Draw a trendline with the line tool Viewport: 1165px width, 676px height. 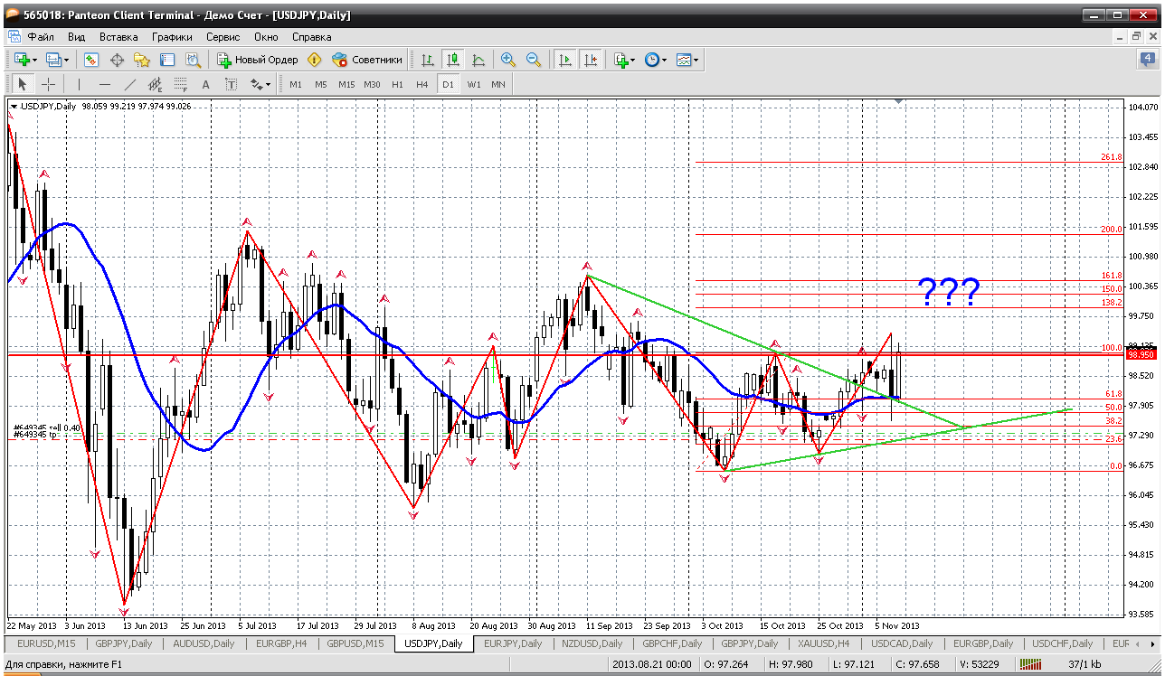[130, 84]
